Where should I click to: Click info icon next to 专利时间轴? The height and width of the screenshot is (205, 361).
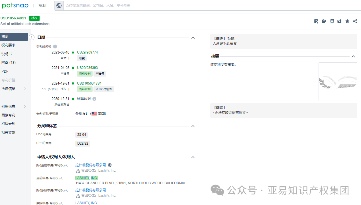click(x=55, y=46)
